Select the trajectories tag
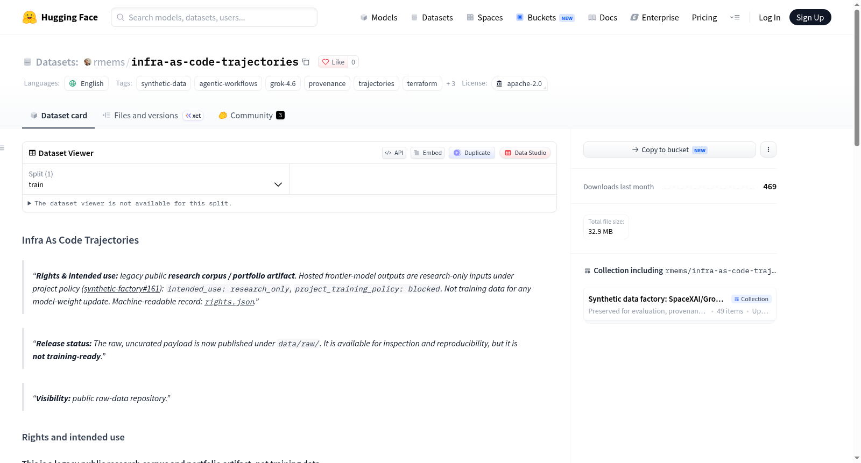 (x=377, y=83)
